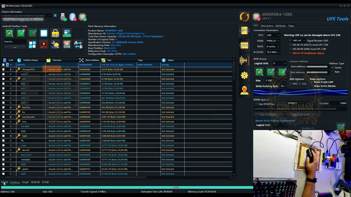Toggle the LUN 0\\ row checkbox
The height and width of the screenshot is (197, 351).
tap(3, 65)
